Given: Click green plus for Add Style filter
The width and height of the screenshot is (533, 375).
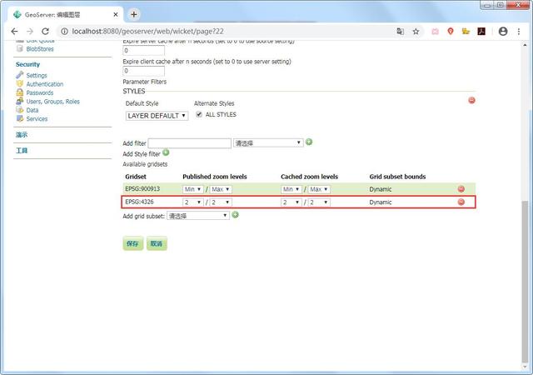Looking at the screenshot, I should pos(166,152).
